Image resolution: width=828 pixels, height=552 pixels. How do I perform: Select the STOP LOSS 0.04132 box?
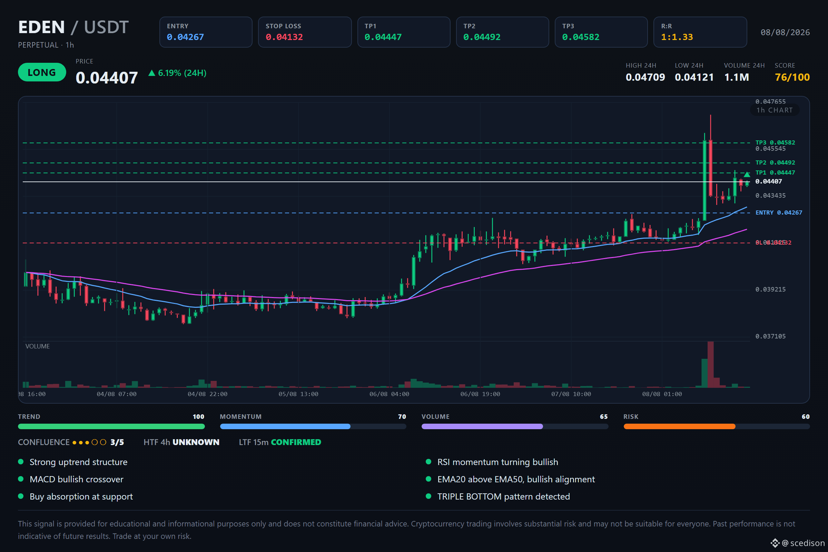[305, 32]
